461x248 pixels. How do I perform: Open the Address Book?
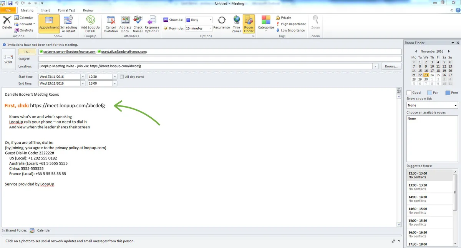tap(125, 24)
